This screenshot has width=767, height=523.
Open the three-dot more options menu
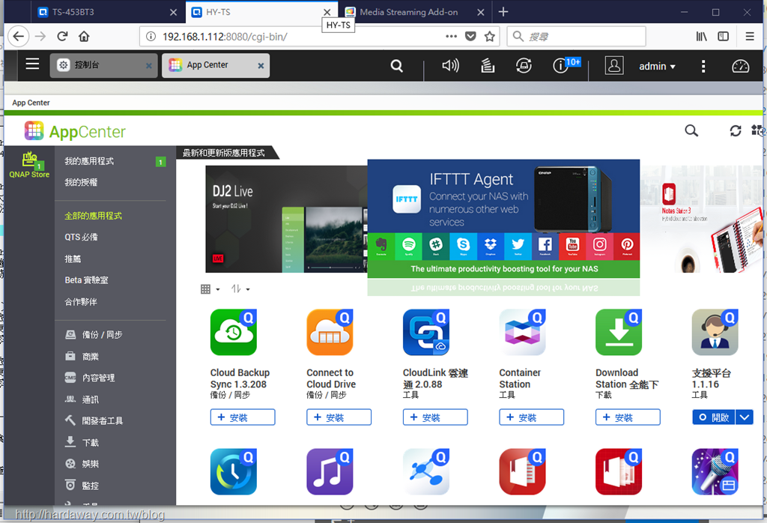coord(703,66)
